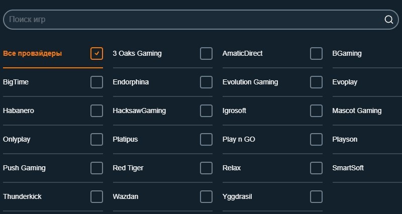402x214 pixels.
Task: Toggle the Evolution Gaming checkbox
Action: click(316, 82)
